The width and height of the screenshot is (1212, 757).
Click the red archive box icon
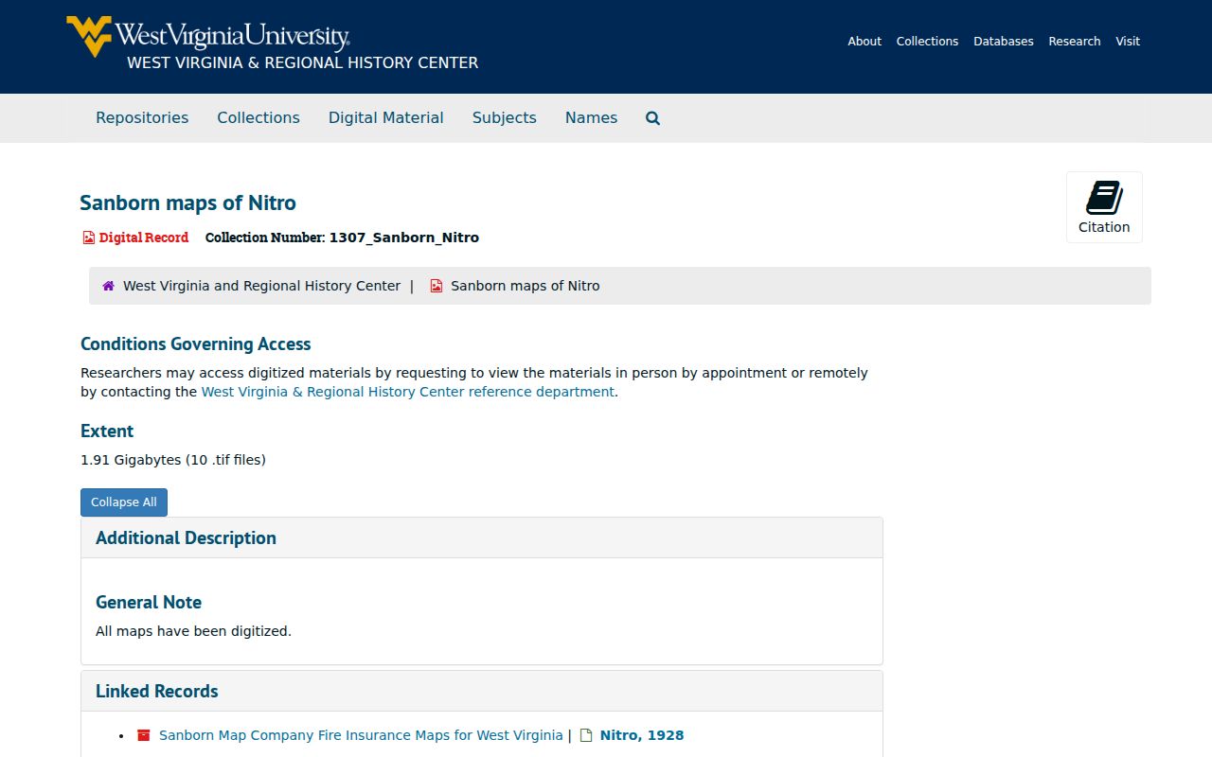(x=144, y=735)
